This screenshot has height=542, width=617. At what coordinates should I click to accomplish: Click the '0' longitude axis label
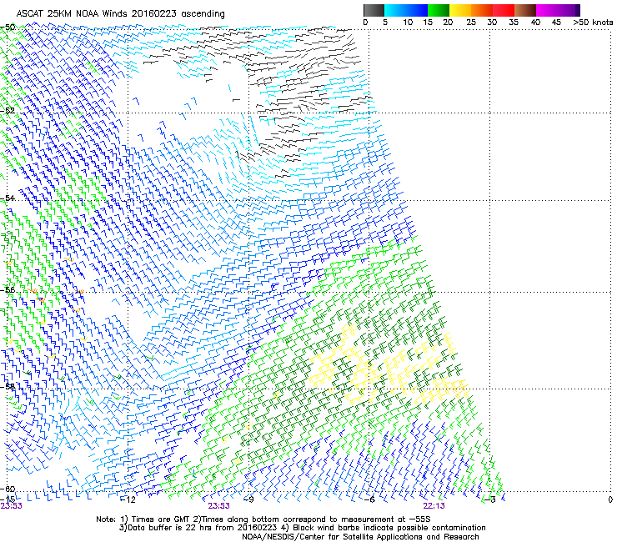[x=610, y=499]
